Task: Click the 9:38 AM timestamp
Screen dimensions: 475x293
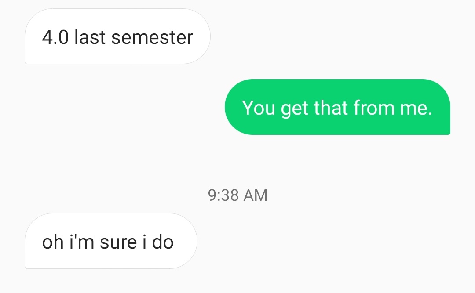Action: (x=237, y=195)
